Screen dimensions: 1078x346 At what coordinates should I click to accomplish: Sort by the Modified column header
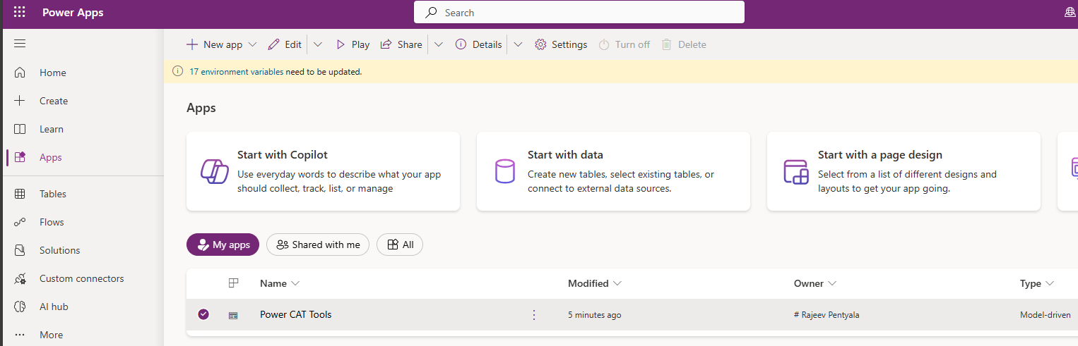(x=588, y=283)
